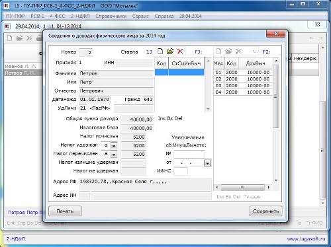Click the Адрес ИН code field
Viewport: 331px width, 247px height.
click(x=84, y=195)
